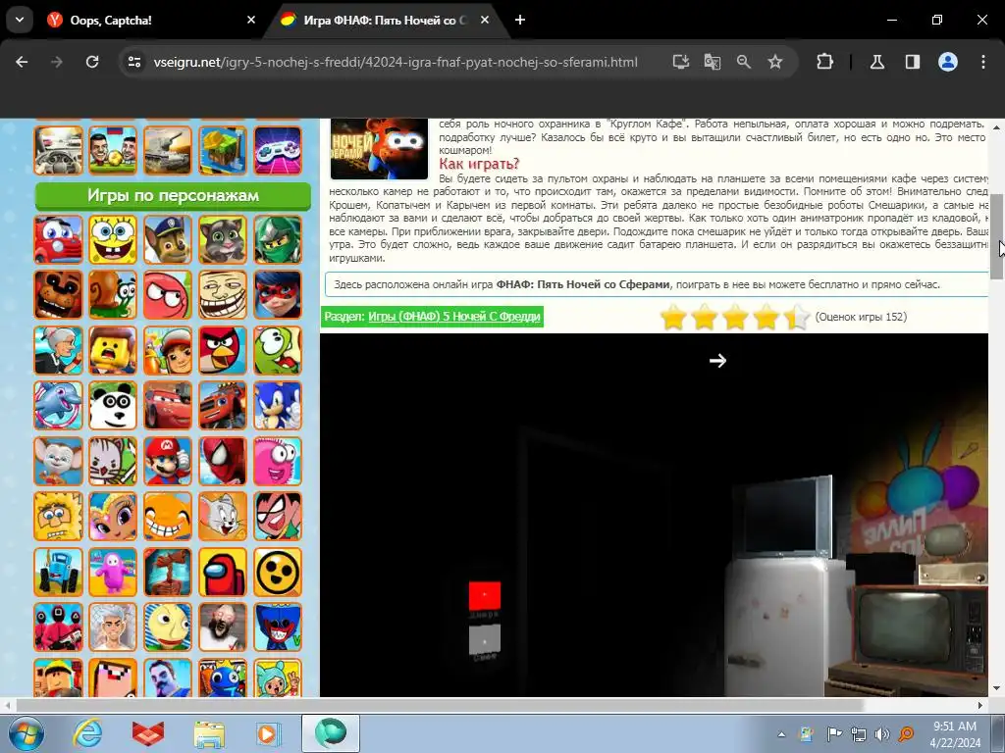Open the pink Fall Guys icon
Screen dimensions: 1005x753
[x=113, y=572]
